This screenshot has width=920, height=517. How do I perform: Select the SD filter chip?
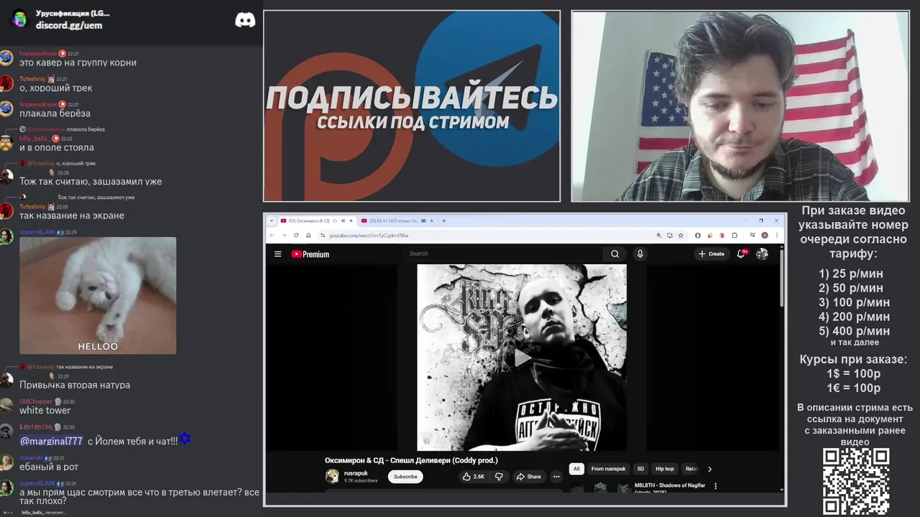[640, 469]
